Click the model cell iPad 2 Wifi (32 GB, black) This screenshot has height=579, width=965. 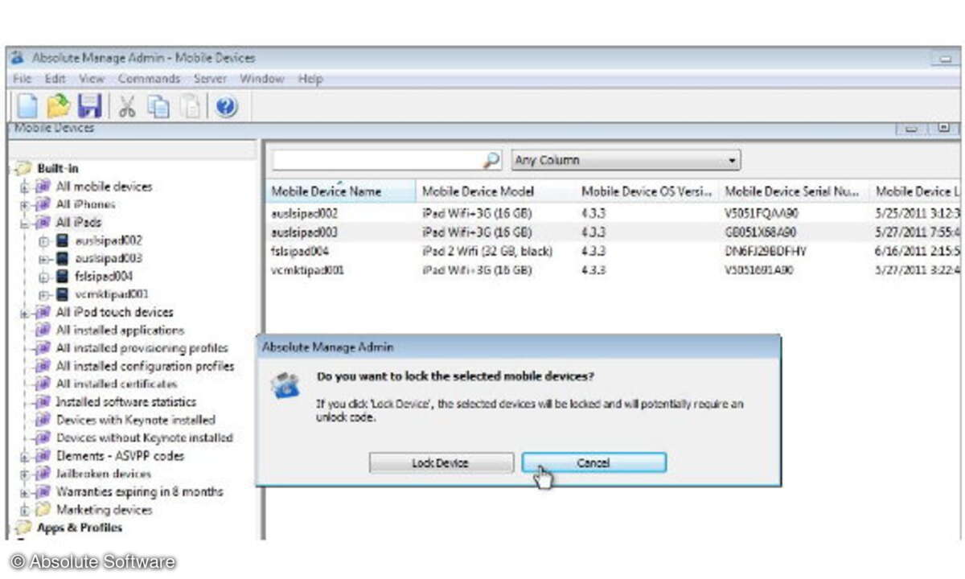(487, 251)
